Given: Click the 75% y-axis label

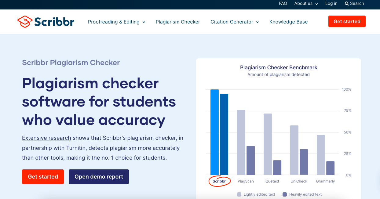Looking at the screenshot, I should (348, 110).
